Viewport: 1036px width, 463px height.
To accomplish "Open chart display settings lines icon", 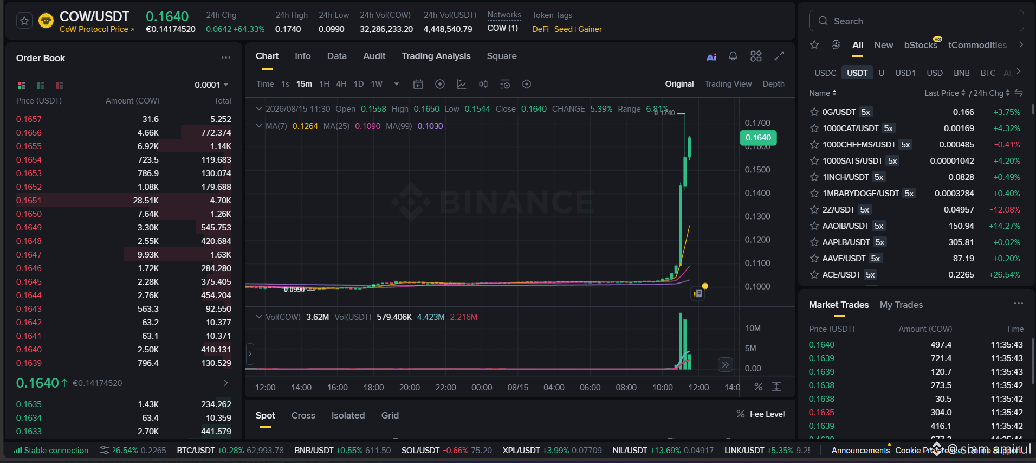I will tap(505, 84).
